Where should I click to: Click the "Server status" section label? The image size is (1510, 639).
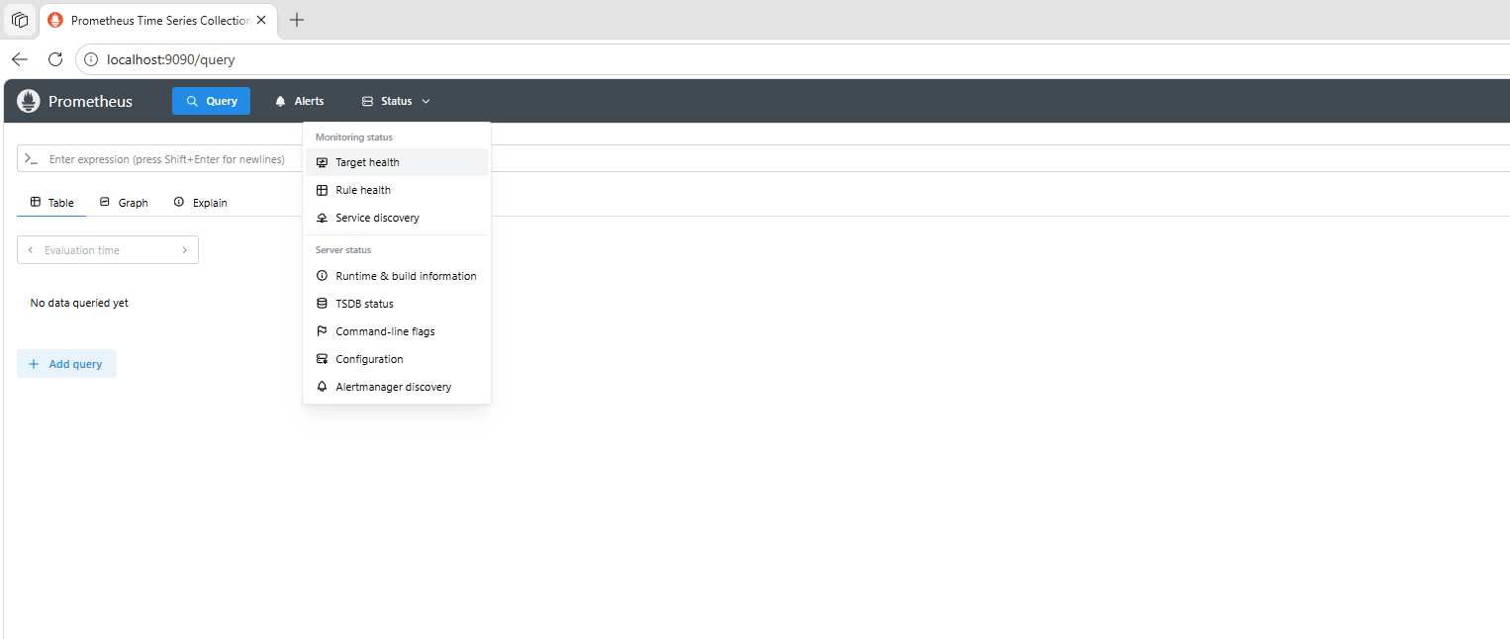(x=343, y=249)
